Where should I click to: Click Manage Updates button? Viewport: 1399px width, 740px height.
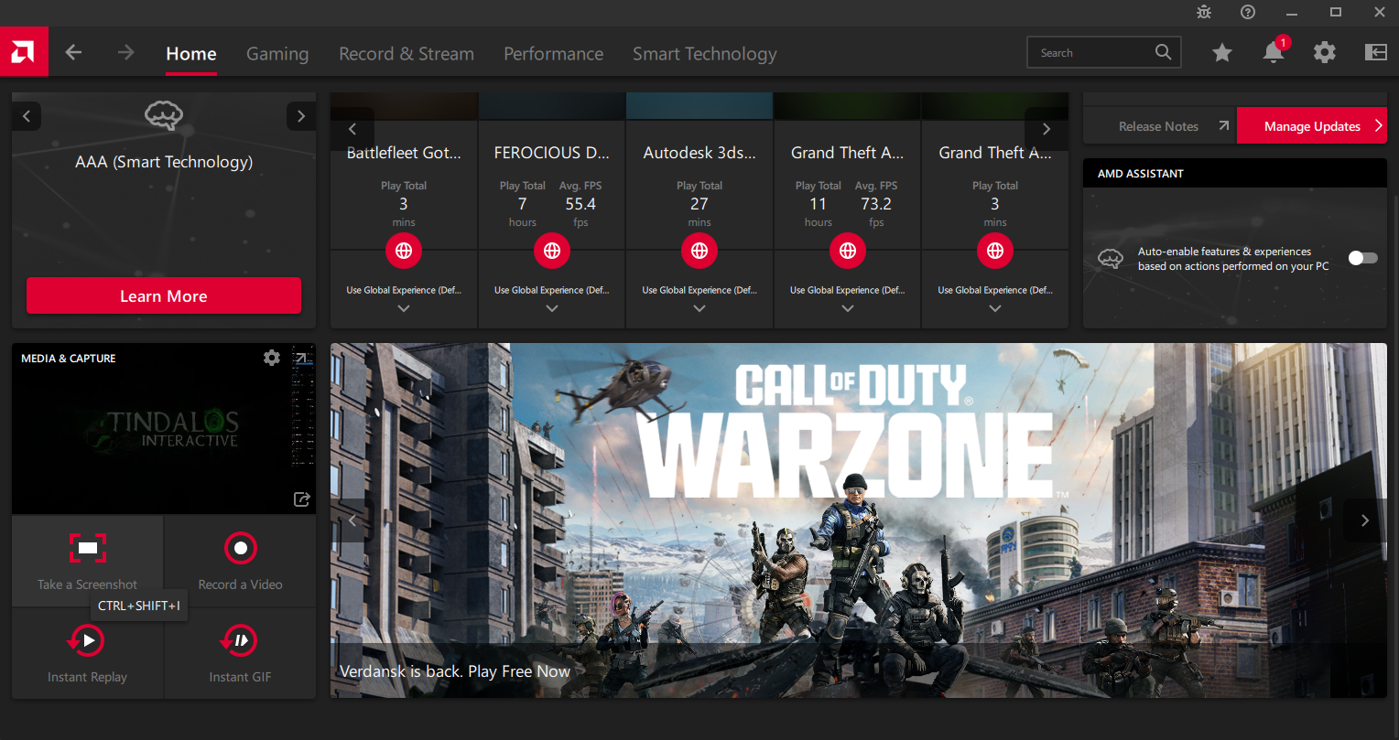pos(1312,126)
